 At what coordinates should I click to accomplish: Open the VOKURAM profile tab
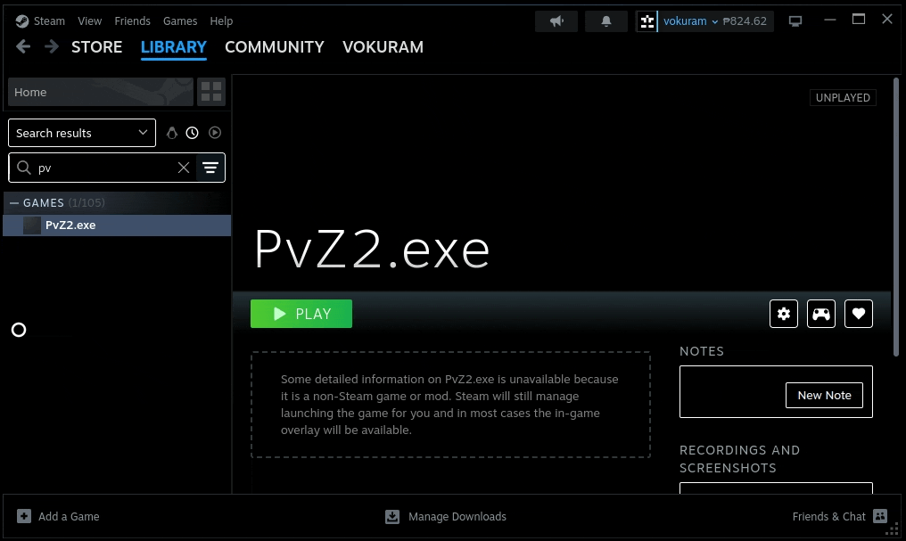coord(383,46)
